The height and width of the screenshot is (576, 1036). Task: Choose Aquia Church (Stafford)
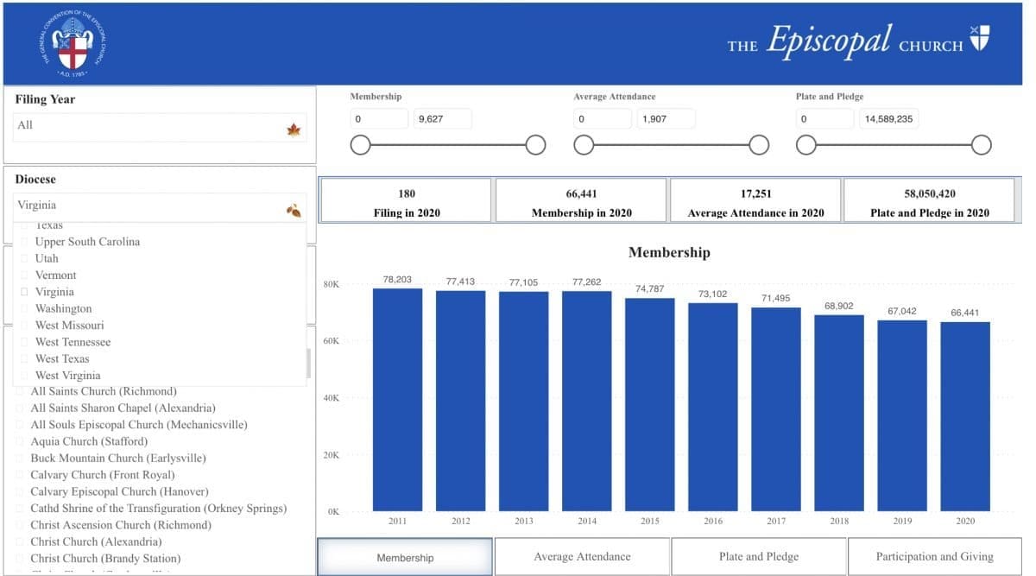pos(21,441)
